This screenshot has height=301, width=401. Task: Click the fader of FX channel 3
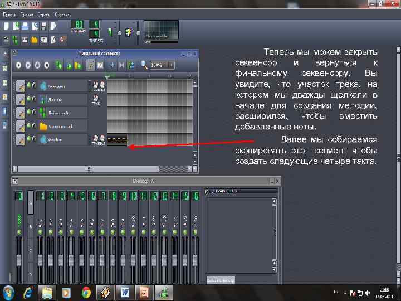[61, 260]
